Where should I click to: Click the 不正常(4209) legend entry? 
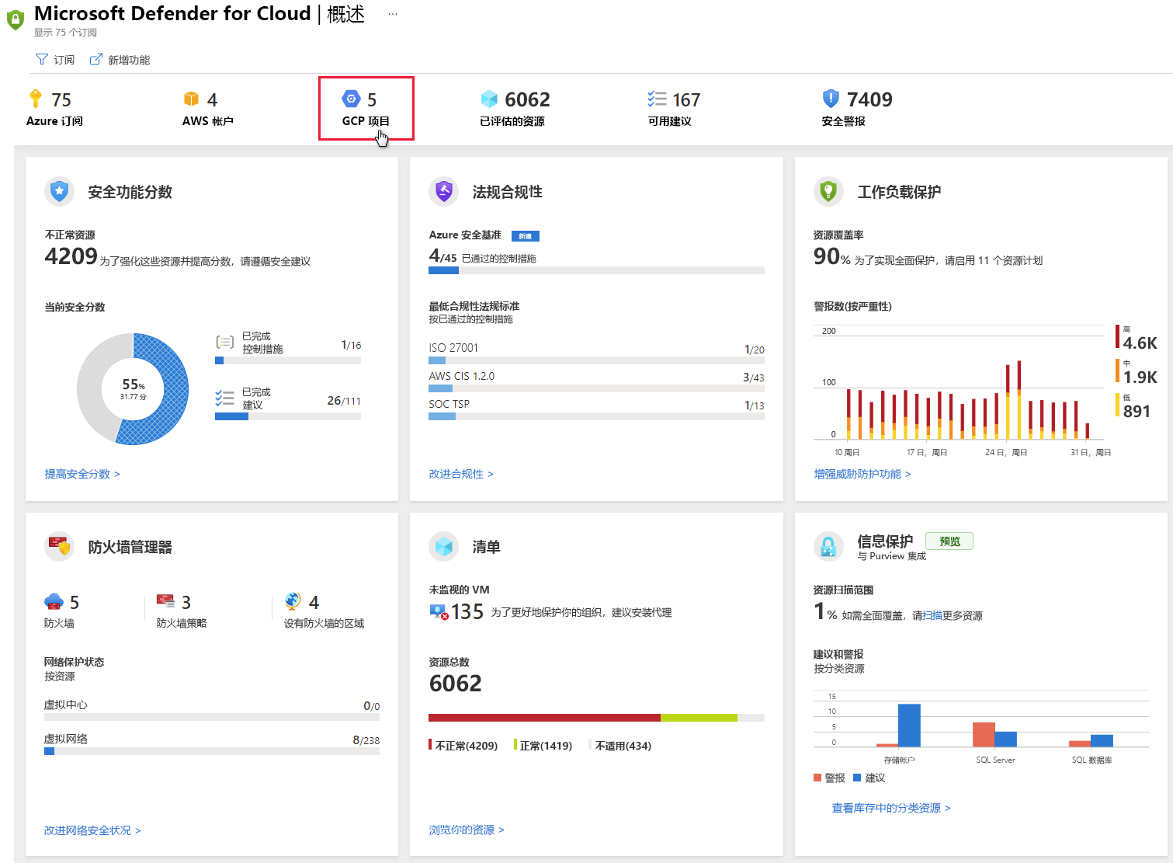[463, 746]
